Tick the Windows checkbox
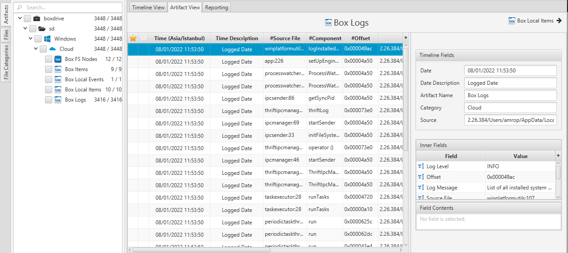This screenshot has height=253, width=568. [38, 39]
